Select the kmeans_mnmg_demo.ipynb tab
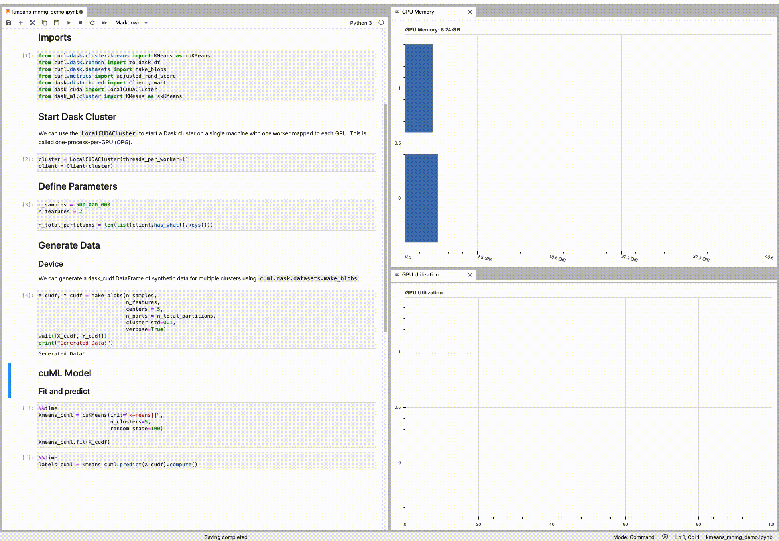The width and height of the screenshot is (779, 541). click(x=43, y=12)
